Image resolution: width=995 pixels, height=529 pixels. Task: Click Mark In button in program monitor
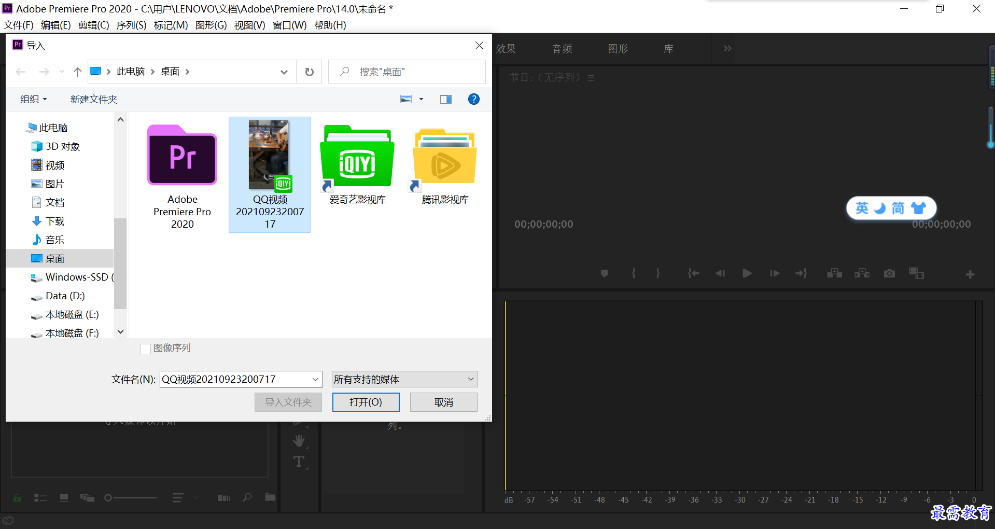(x=633, y=273)
